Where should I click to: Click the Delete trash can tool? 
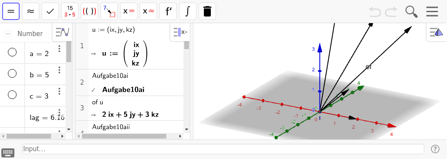point(207,11)
